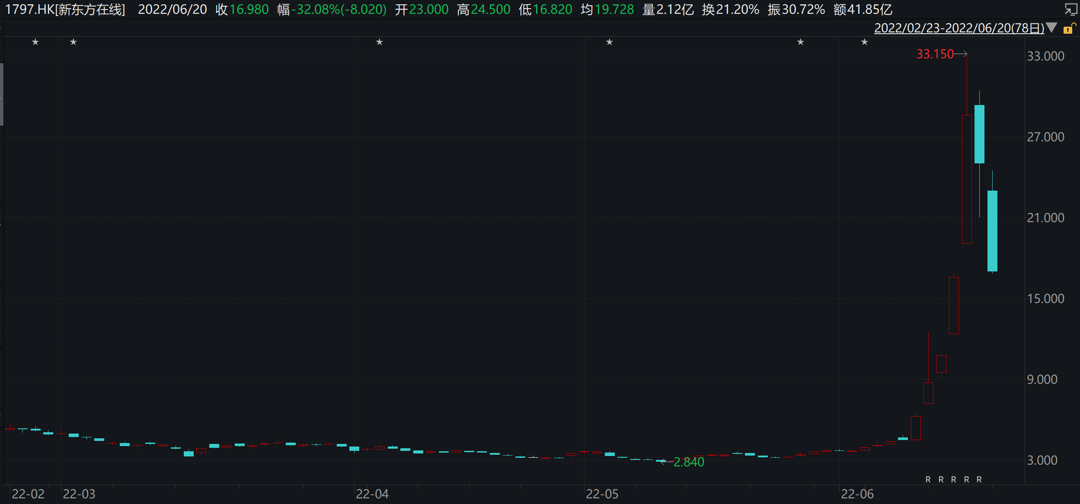Click the 1797.HK[新东方在线] stock title
Image resolution: width=1080 pixels, height=504 pixels.
coord(65,10)
